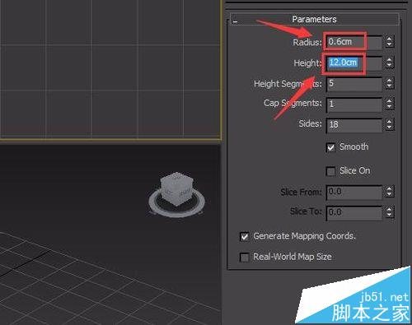Viewport: 412px width, 325px height.
Task: Click the Height spinner arrows
Action: click(389, 63)
